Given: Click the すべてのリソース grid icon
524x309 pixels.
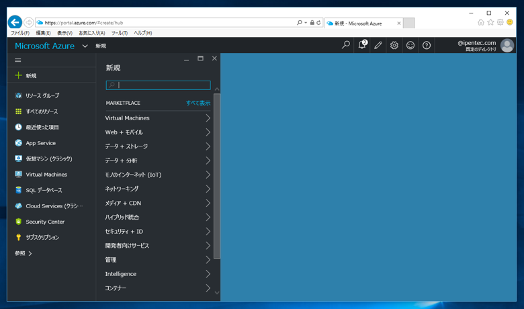Looking at the screenshot, I should click(18, 112).
